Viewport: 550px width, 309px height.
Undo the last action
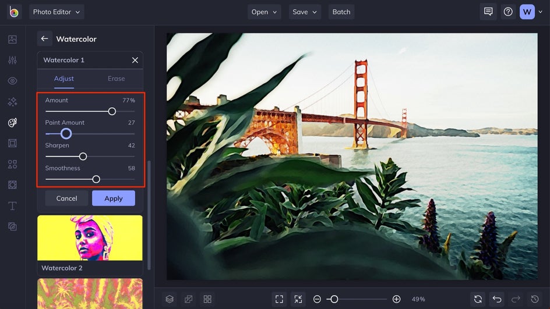[x=496, y=299]
